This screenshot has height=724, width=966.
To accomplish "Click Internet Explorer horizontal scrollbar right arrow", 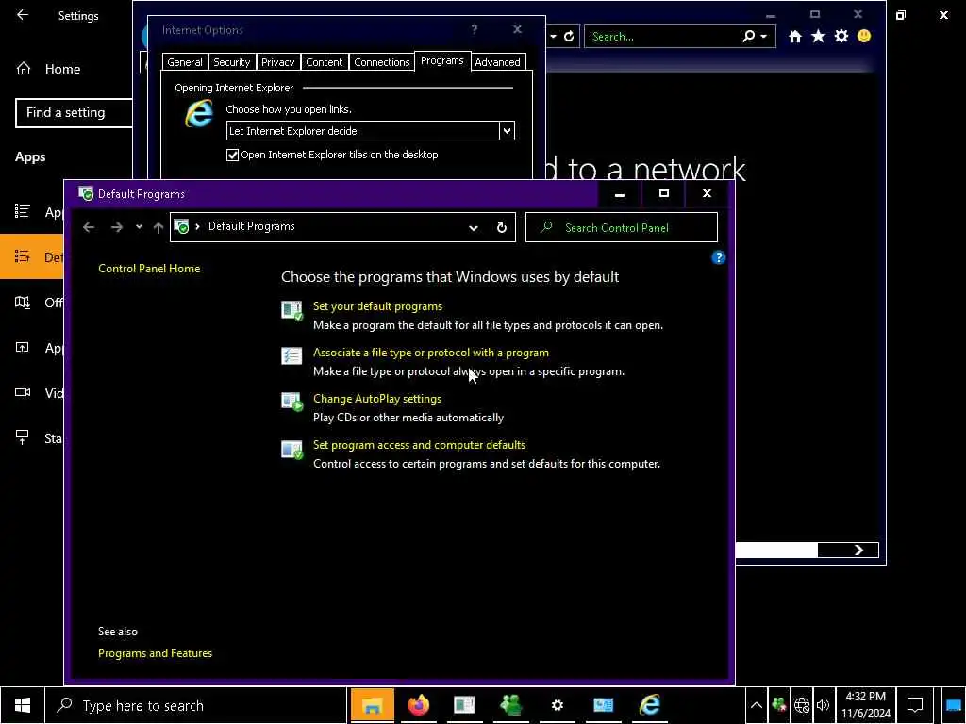I will [858, 550].
